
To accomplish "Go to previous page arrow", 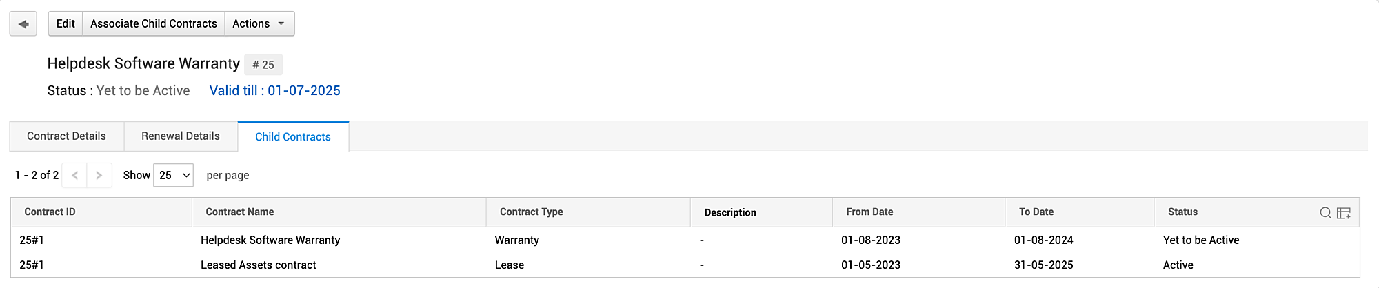I will coord(74,176).
